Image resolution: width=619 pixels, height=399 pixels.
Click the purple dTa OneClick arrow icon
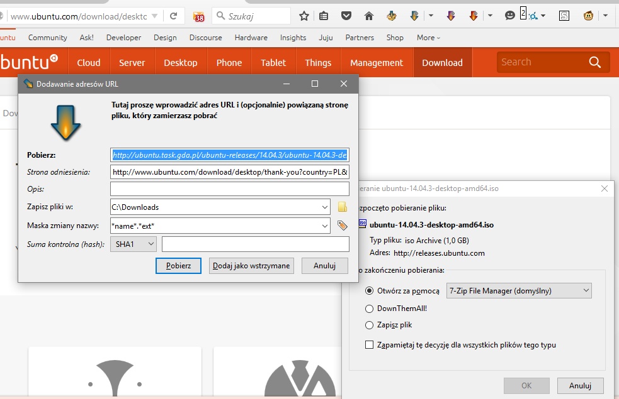(451, 16)
